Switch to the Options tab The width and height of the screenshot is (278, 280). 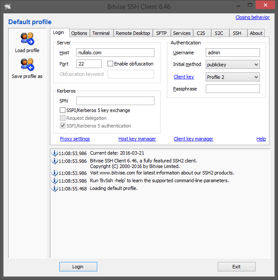point(79,33)
